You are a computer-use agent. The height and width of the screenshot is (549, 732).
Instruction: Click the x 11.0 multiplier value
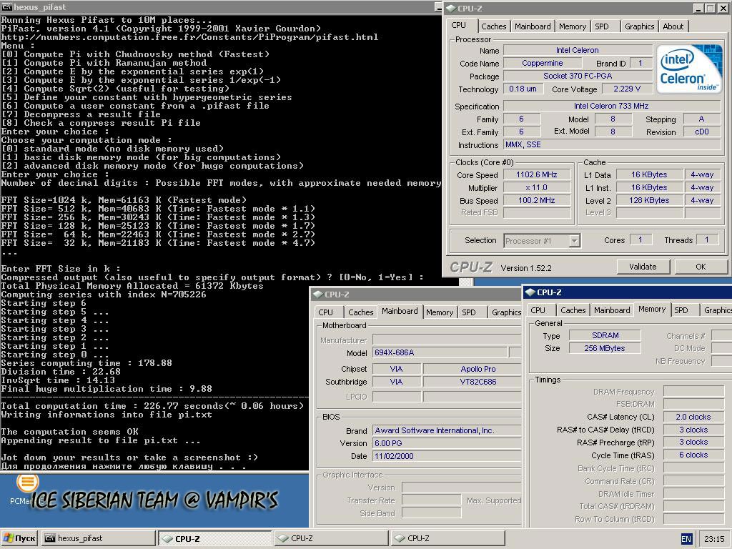[536, 187]
